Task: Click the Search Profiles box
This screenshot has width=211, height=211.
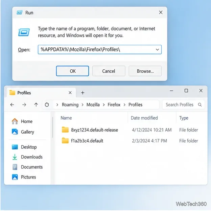Action: click(183, 104)
